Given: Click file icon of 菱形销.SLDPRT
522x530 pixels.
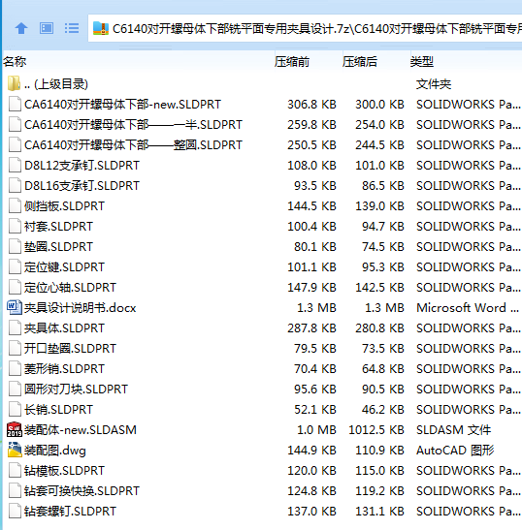Looking at the screenshot, I should click(x=15, y=368).
